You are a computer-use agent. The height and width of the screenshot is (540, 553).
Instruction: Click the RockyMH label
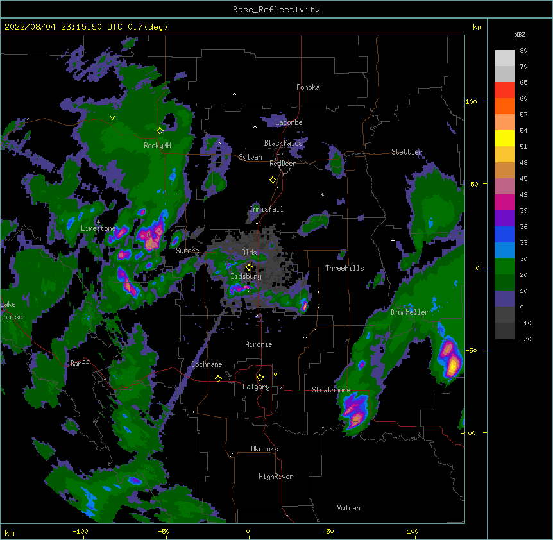click(157, 146)
